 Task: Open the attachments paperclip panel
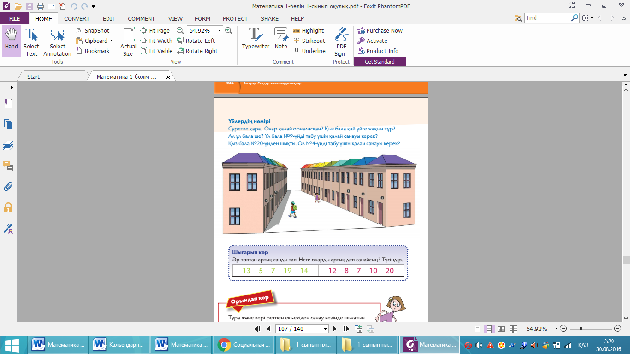(x=8, y=186)
